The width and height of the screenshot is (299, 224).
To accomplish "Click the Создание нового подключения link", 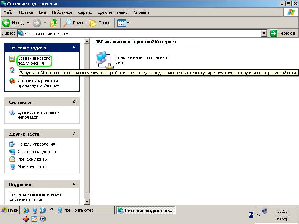I will coord(34,60).
